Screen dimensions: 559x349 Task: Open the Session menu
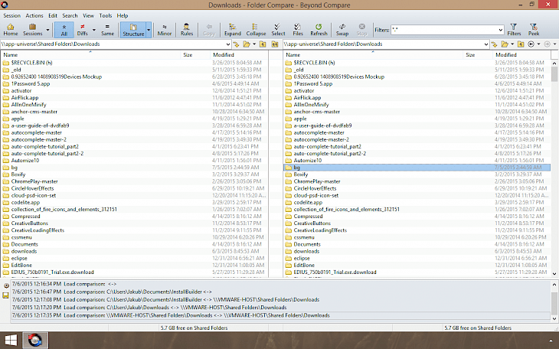click(11, 15)
